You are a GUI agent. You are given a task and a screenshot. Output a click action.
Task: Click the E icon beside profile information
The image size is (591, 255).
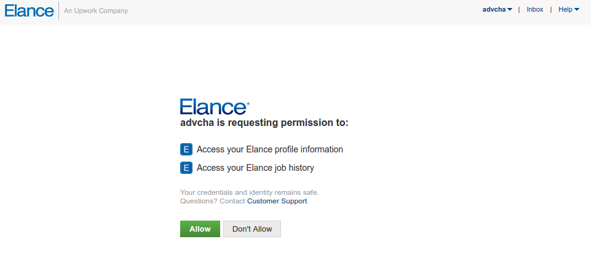pos(186,149)
